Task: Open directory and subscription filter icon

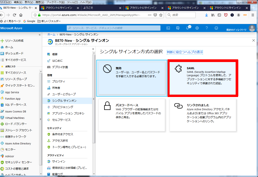Action: pyautogui.click(x=178, y=28)
